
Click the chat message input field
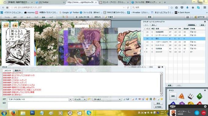pyautogui.click(x=79, y=105)
